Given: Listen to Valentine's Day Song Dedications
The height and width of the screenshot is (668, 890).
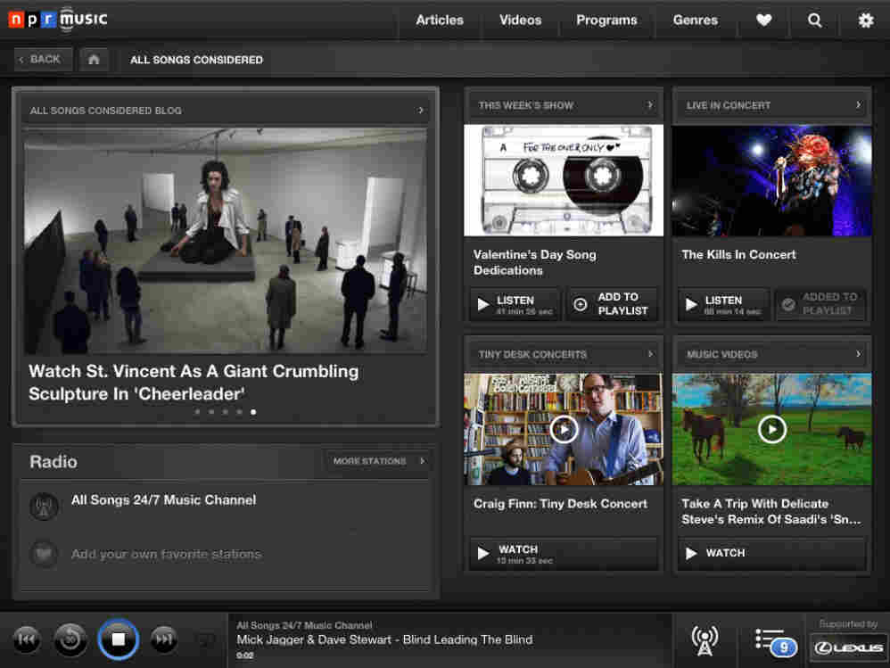Looking at the screenshot, I should pos(515,304).
